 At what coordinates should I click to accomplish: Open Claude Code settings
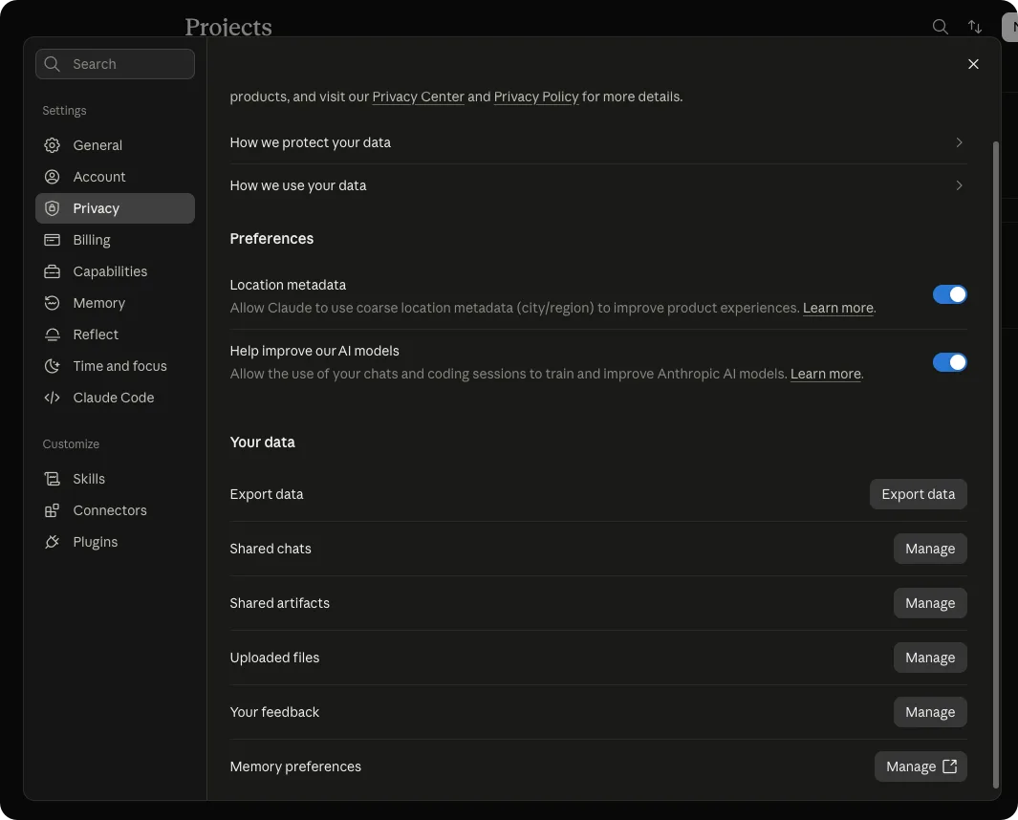point(115,398)
